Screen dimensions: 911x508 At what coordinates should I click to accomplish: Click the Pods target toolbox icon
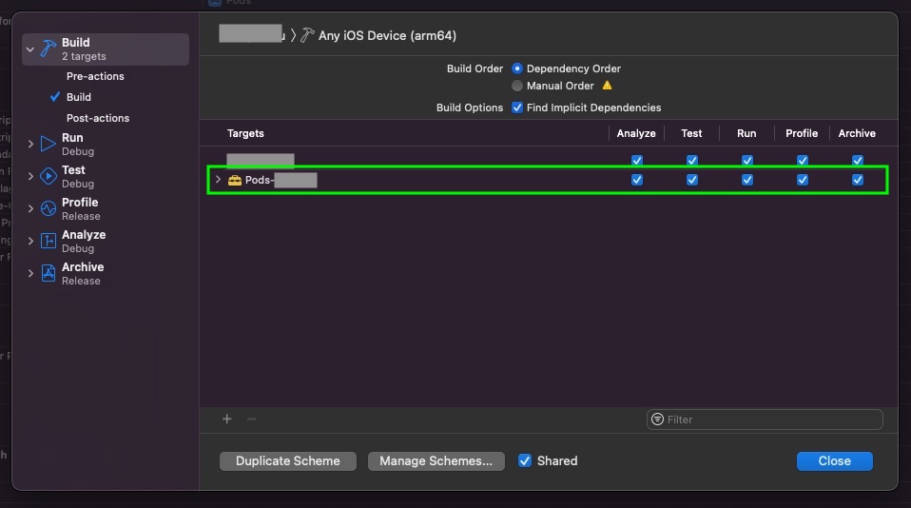(x=235, y=180)
